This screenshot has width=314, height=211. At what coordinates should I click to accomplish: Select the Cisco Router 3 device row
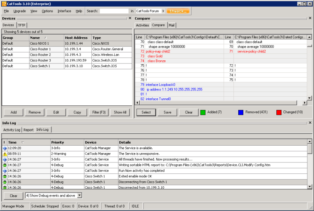point(67,60)
